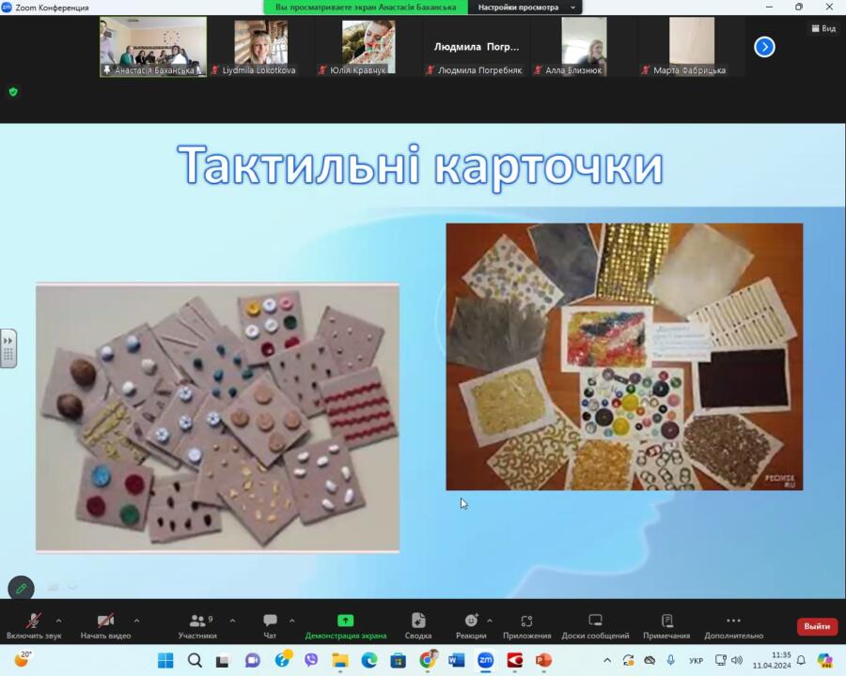Open Copilot preview on taskbar
This screenshot has height=676, width=846.
pos(824,660)
